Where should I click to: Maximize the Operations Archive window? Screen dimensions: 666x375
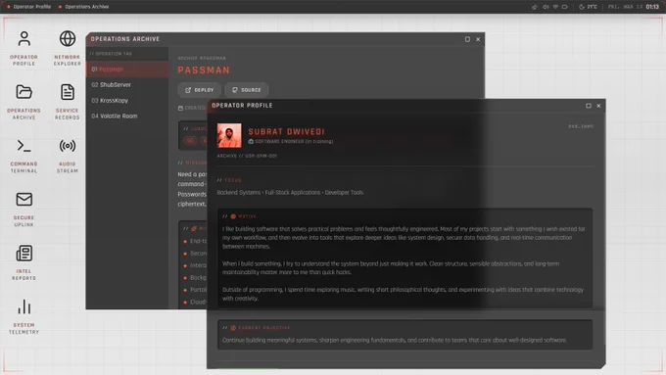coord(467,39)
